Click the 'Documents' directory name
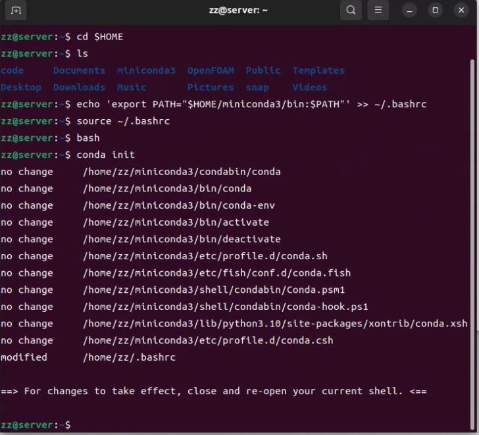 [x=79, y=70]
